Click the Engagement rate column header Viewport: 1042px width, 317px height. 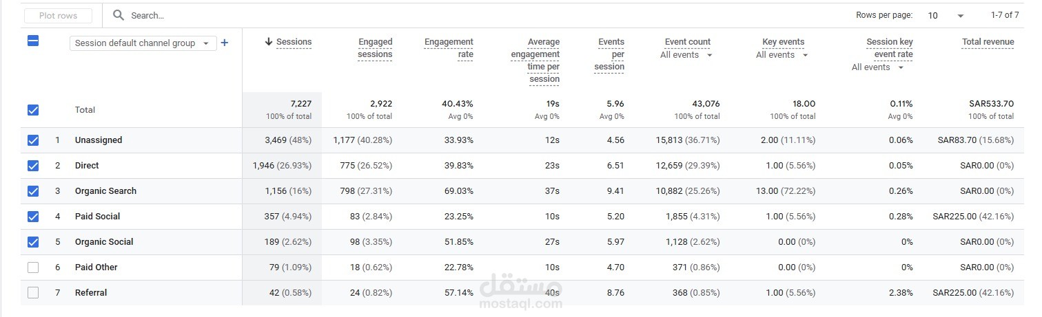coord(449,48)
